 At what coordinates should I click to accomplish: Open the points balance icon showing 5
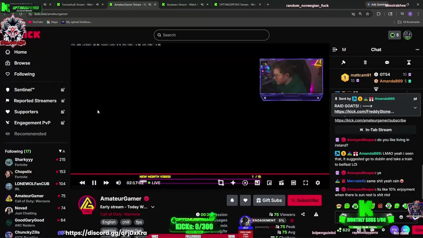395,35
